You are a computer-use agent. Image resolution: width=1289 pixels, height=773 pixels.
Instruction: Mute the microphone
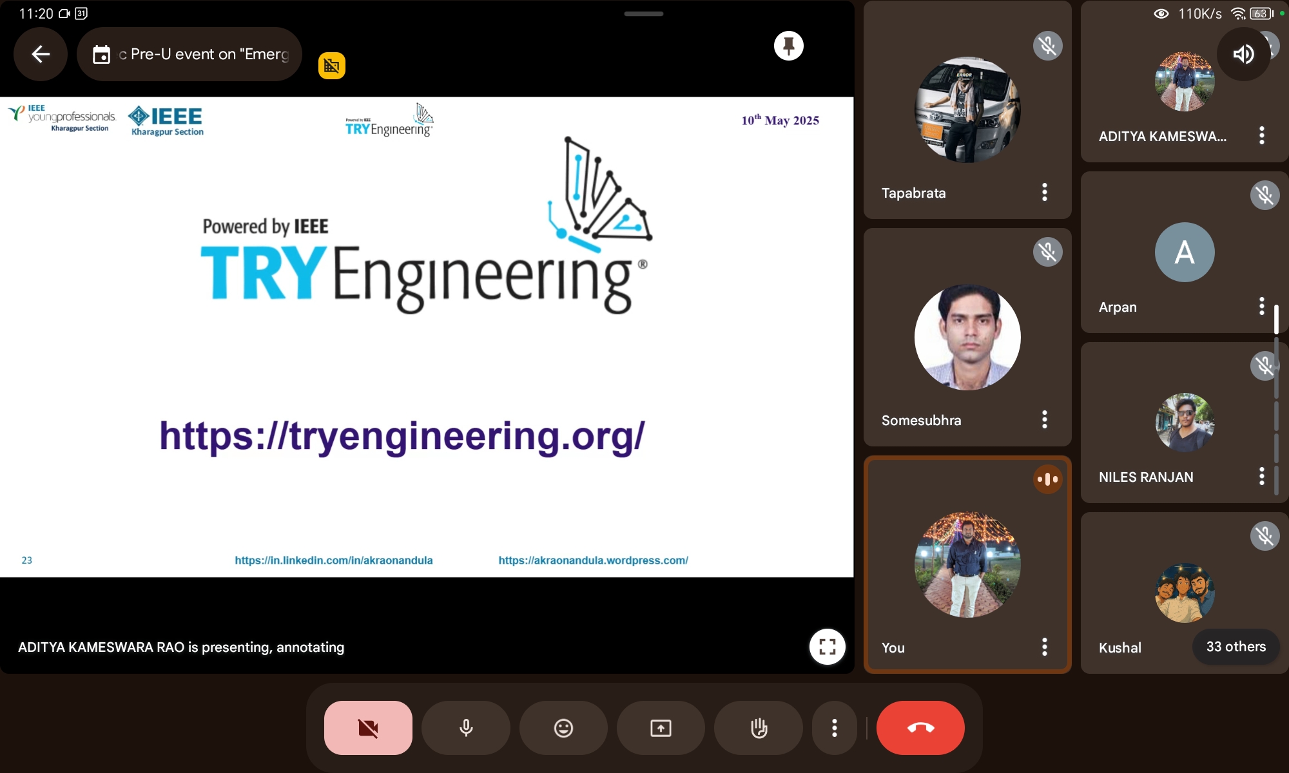(x=466, y=728)
